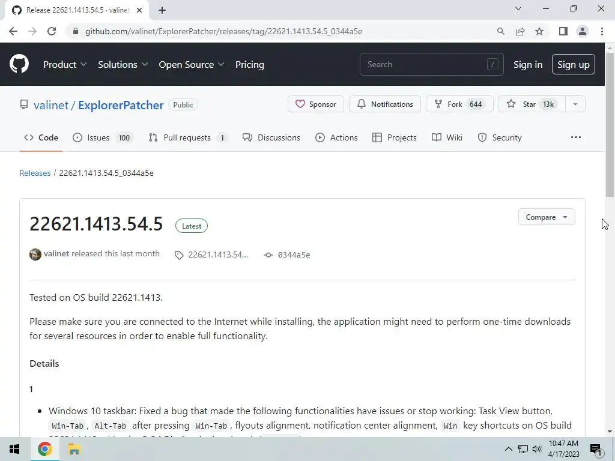Switch to the Projects tab
Image resolution: width=615 pixels, height=461 pixels.
[395, 137]
